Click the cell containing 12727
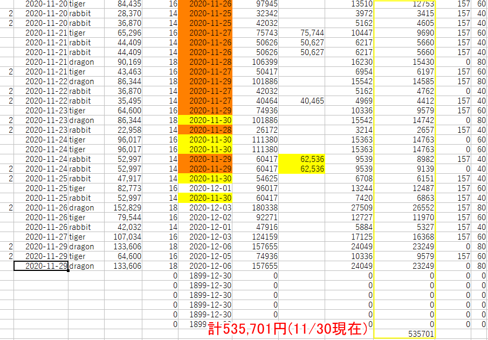The image size is (488, 340). [x=349, y=217]
